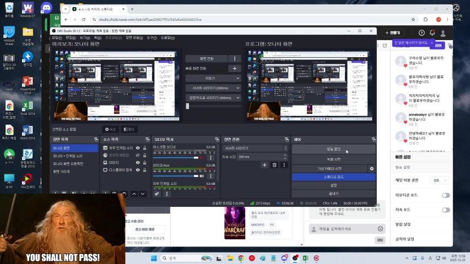470x264 pixels.
Task: Mute the 마이크/Aux speaker icon
Action: [x=201, y=175]
